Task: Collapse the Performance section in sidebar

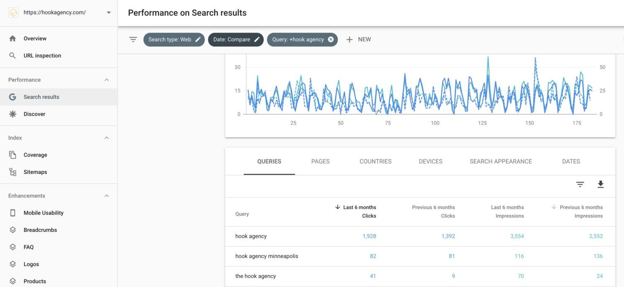Action: [106, 79]
